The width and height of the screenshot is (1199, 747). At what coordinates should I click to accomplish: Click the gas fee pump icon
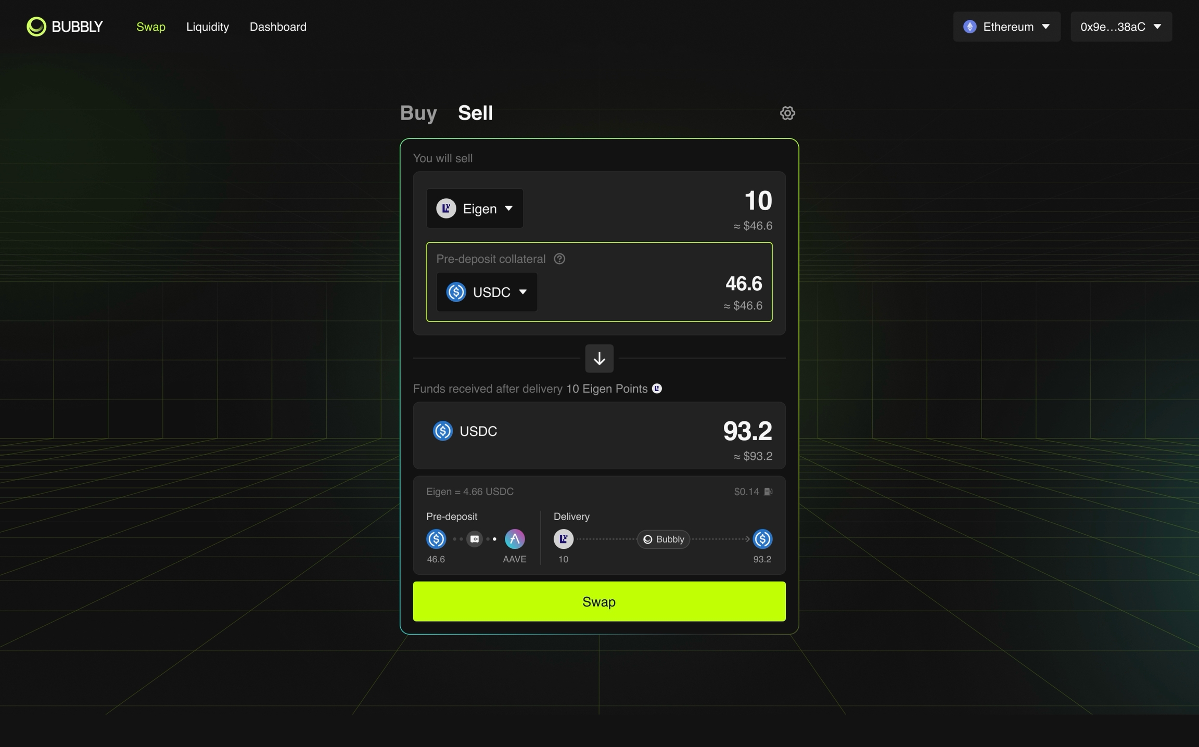(768, 492)
